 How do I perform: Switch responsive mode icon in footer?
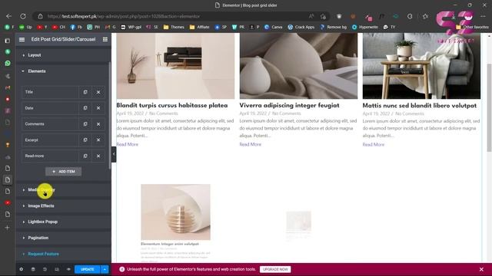(57, 269)
